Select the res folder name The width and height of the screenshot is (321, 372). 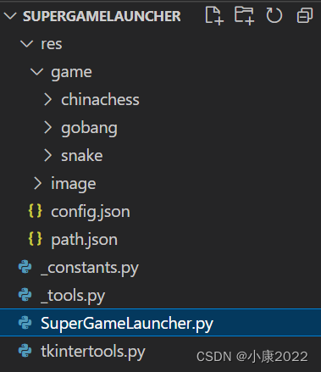pos(52,44)
